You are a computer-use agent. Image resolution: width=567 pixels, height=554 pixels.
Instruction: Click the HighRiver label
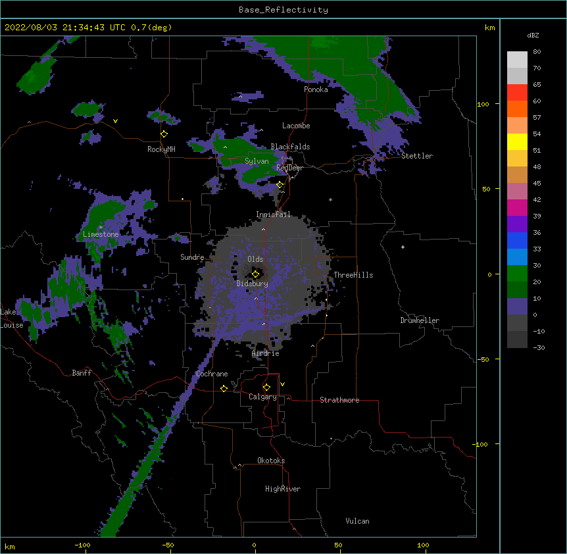tap(283, 489)
